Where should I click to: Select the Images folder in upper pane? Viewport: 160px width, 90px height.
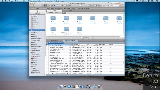tap(93, 18)
